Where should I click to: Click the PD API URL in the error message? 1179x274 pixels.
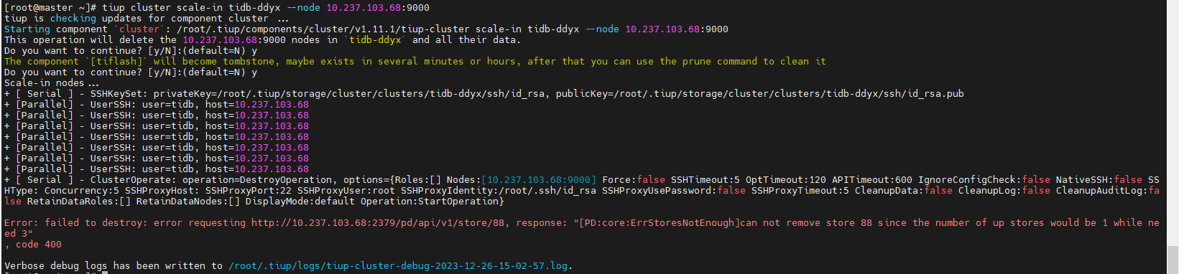(379, 223)
